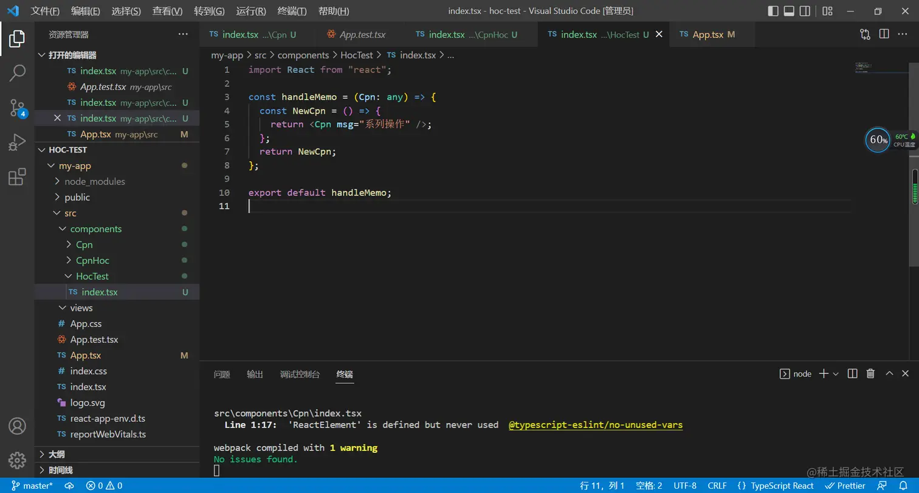Viewport: 919px width, 493px height.
Task: Click the Open Changes icon in editor toolbar
Action: click(865, 35)
